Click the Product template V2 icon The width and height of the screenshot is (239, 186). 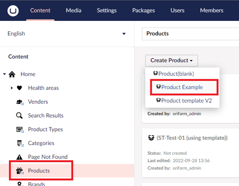(x=159, y=100)
